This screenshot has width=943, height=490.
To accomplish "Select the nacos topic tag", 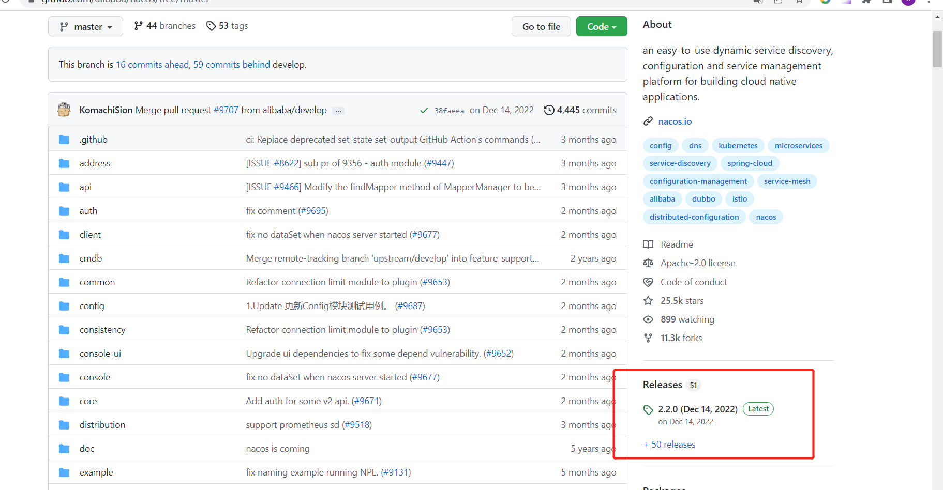I will click(x=766, y=217).
